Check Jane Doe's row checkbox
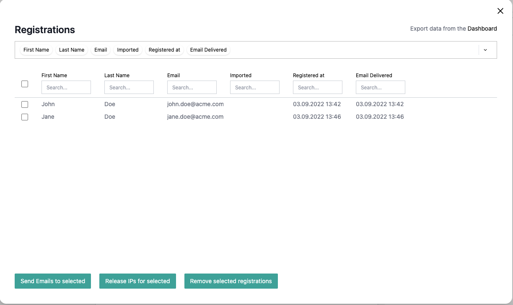 pyautogui.click(x=24, y=117)
